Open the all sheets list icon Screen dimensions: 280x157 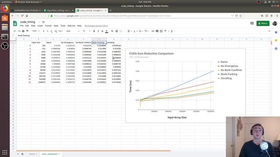[22, 154]
